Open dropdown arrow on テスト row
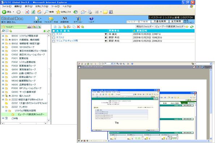 tap(106, 34)
